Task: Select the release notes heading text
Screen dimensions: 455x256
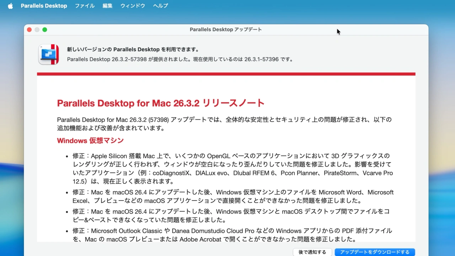Action: tap(160, 103)
